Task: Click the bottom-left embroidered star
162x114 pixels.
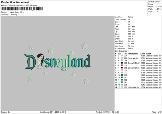Action: (31, 78)
